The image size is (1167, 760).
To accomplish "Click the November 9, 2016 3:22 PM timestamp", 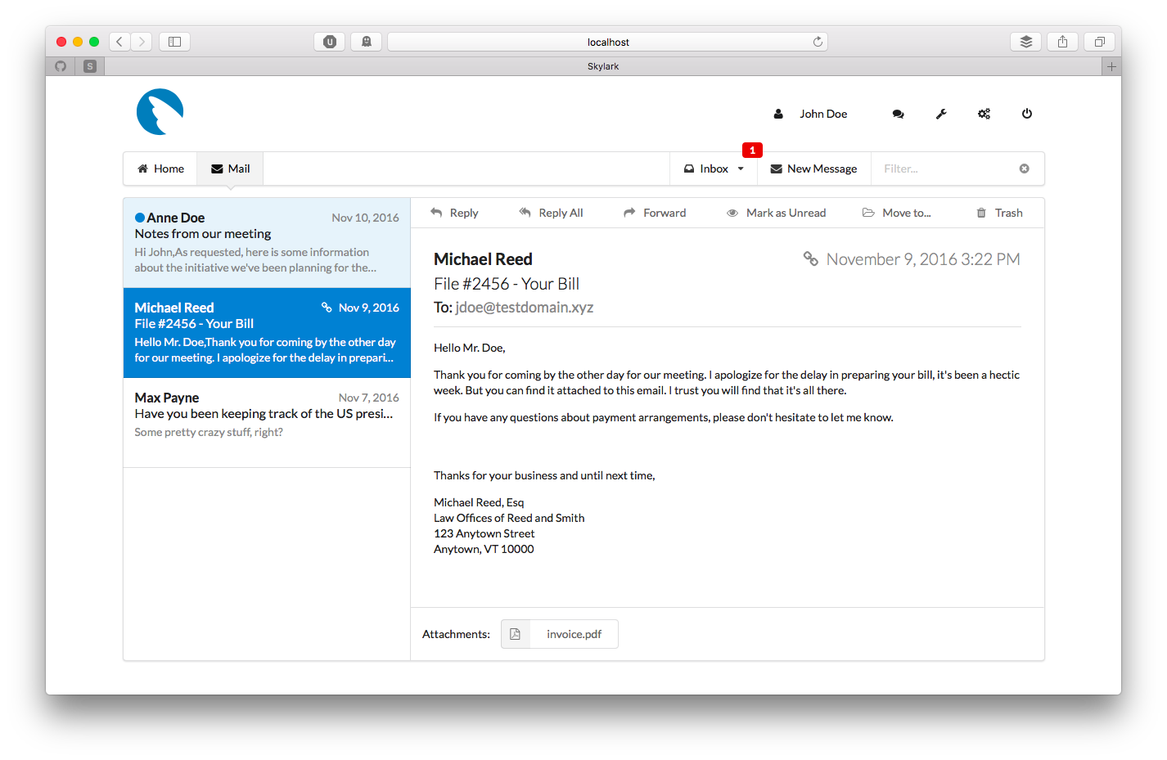I will click(923, 259).
